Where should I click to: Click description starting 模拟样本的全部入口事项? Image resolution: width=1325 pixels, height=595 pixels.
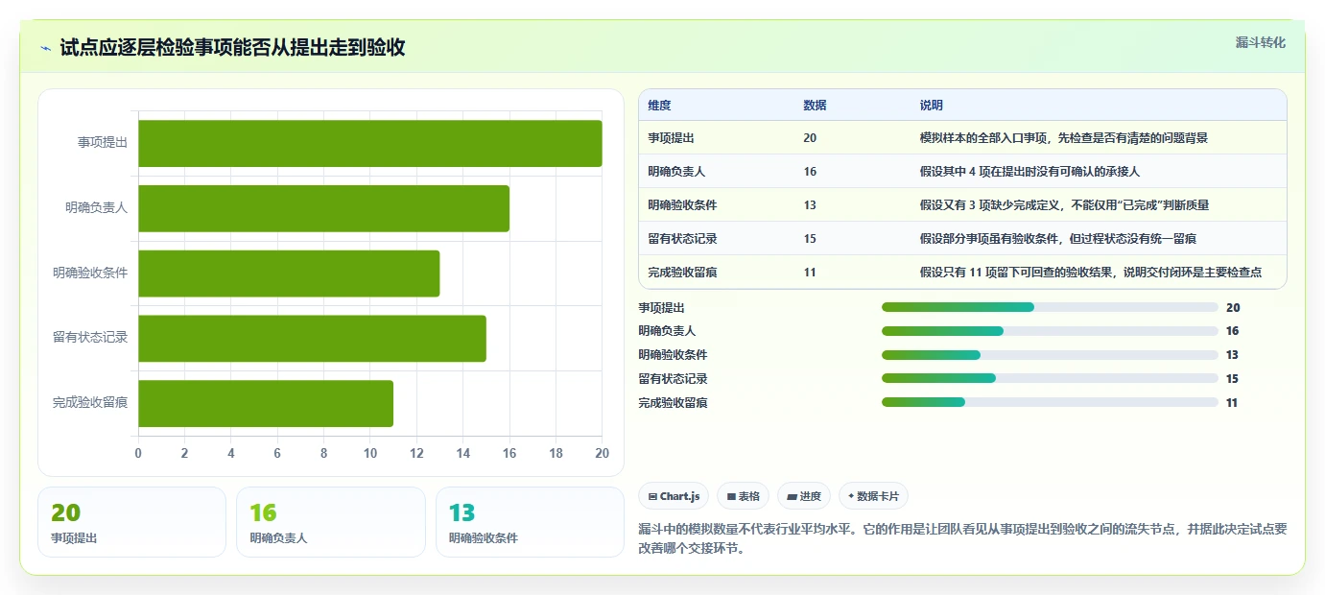pos(1063,138)
